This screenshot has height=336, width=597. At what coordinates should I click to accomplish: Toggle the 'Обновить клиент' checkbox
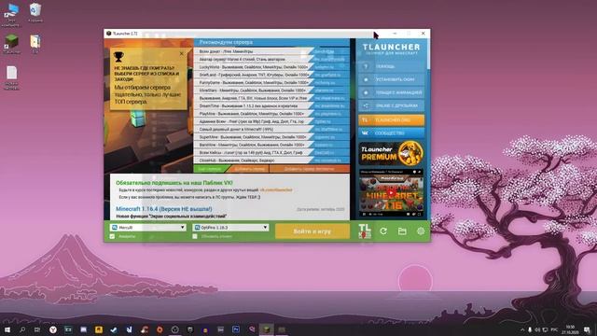195,236
